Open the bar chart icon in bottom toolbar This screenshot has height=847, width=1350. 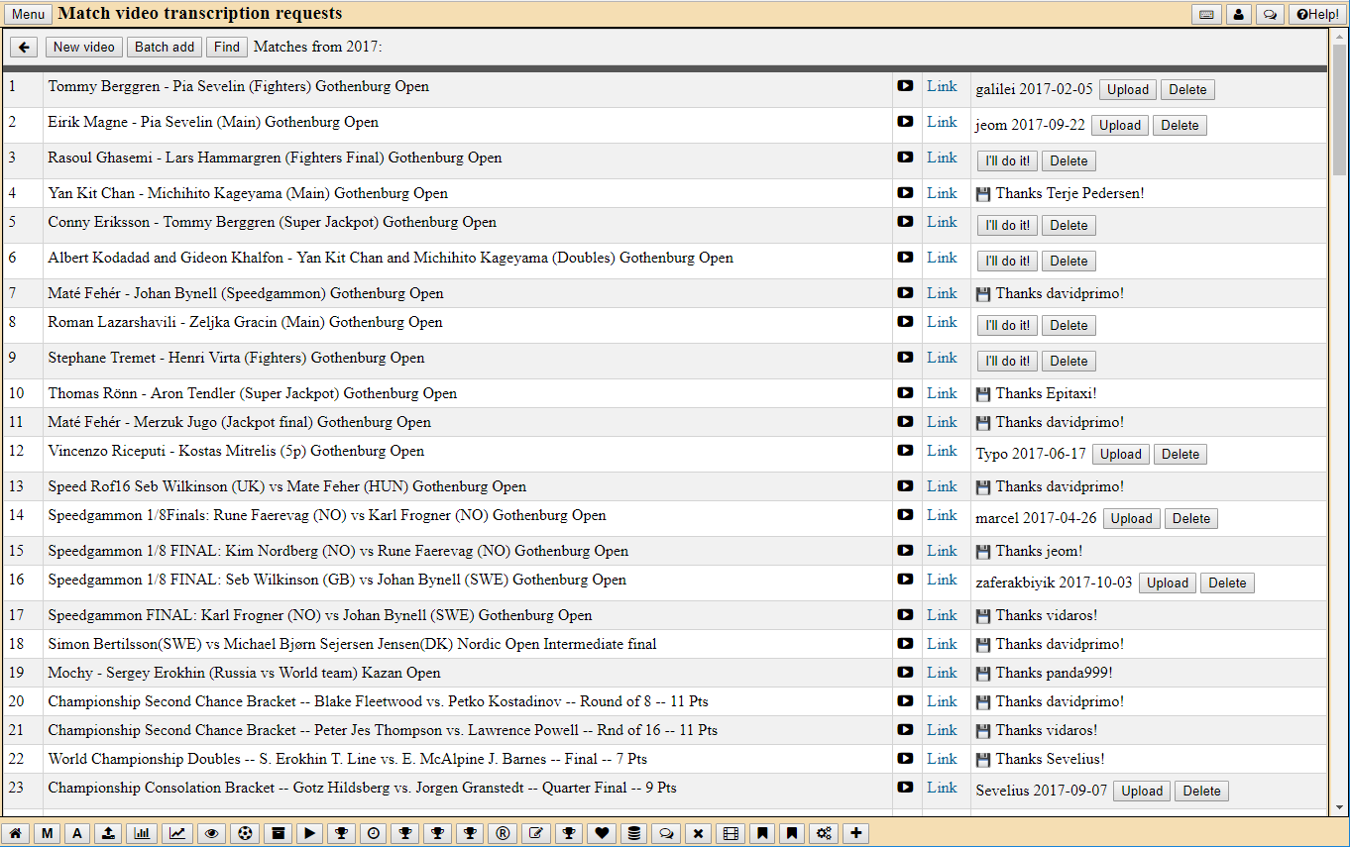pos(143,834)
